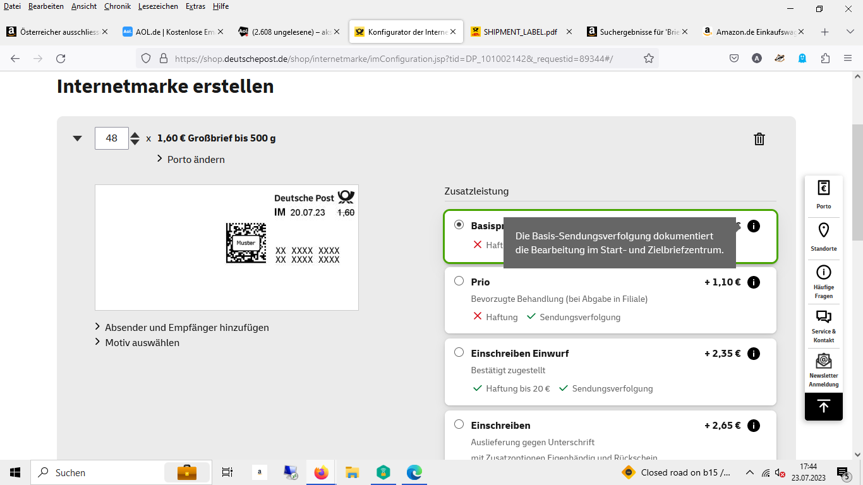Open the notification center icon

[843, 472]
